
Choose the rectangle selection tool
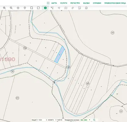[x=32, y=8]
